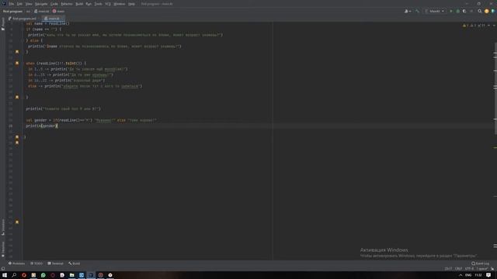Click the ENG language indicator
The width and height of the screenshot is (497, 279).
click(468, 275)
